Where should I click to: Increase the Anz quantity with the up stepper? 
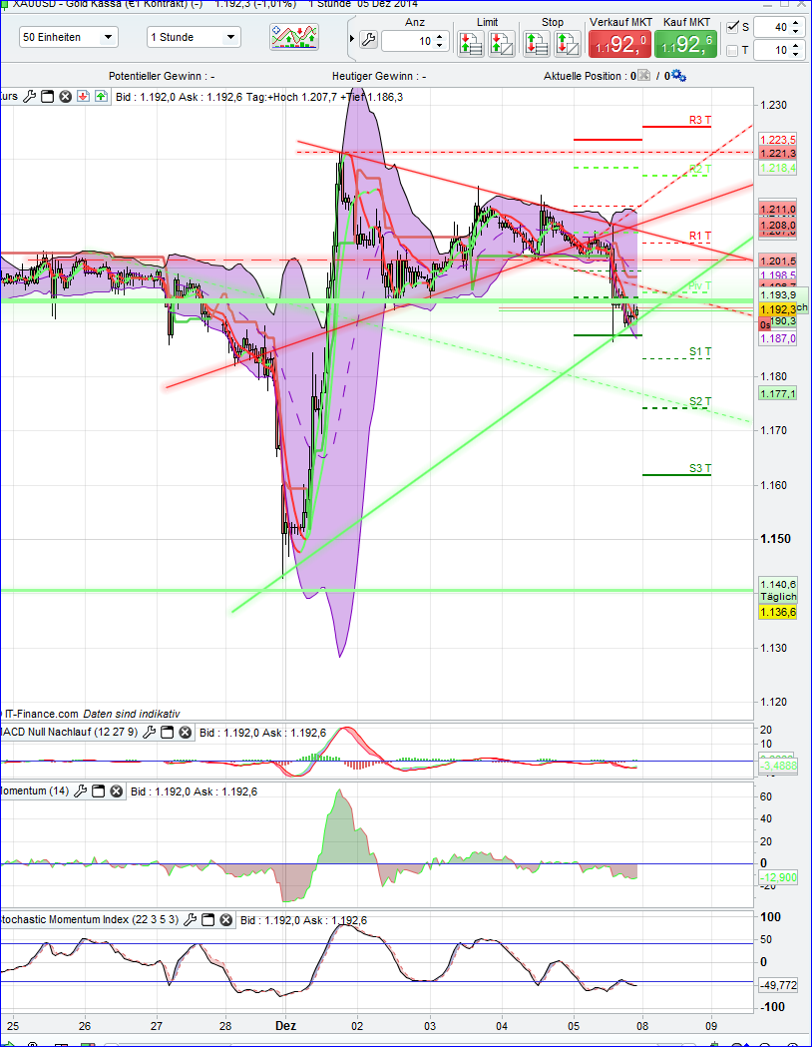point(437,37)
